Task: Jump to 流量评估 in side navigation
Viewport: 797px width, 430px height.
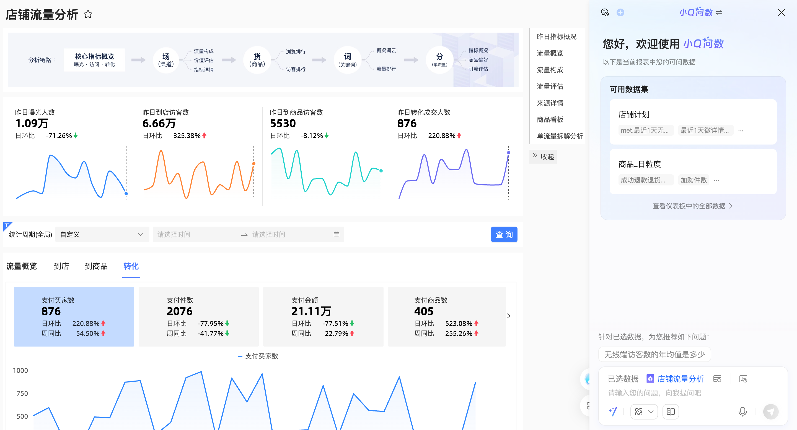Action: coord(550,86)
